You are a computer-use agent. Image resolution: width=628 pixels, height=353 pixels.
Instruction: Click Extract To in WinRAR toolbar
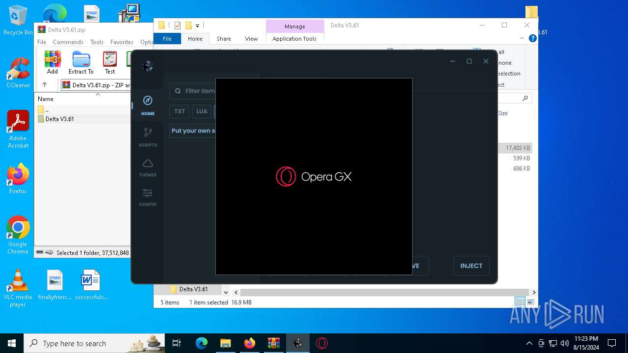click(81, 63)
